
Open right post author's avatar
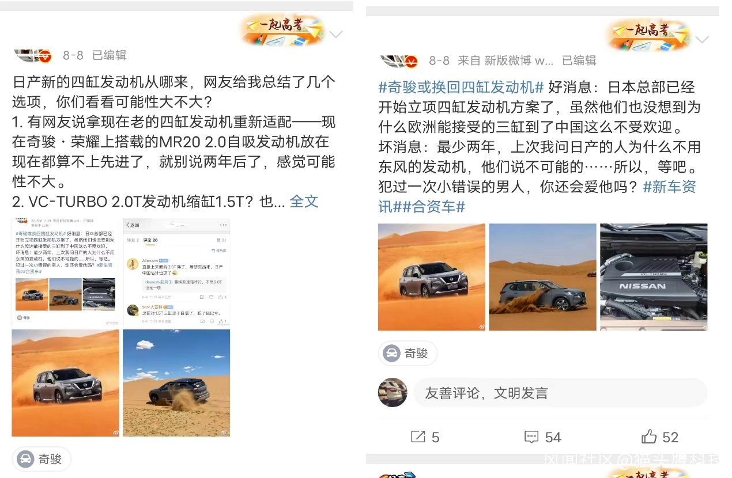coord(399,60)
